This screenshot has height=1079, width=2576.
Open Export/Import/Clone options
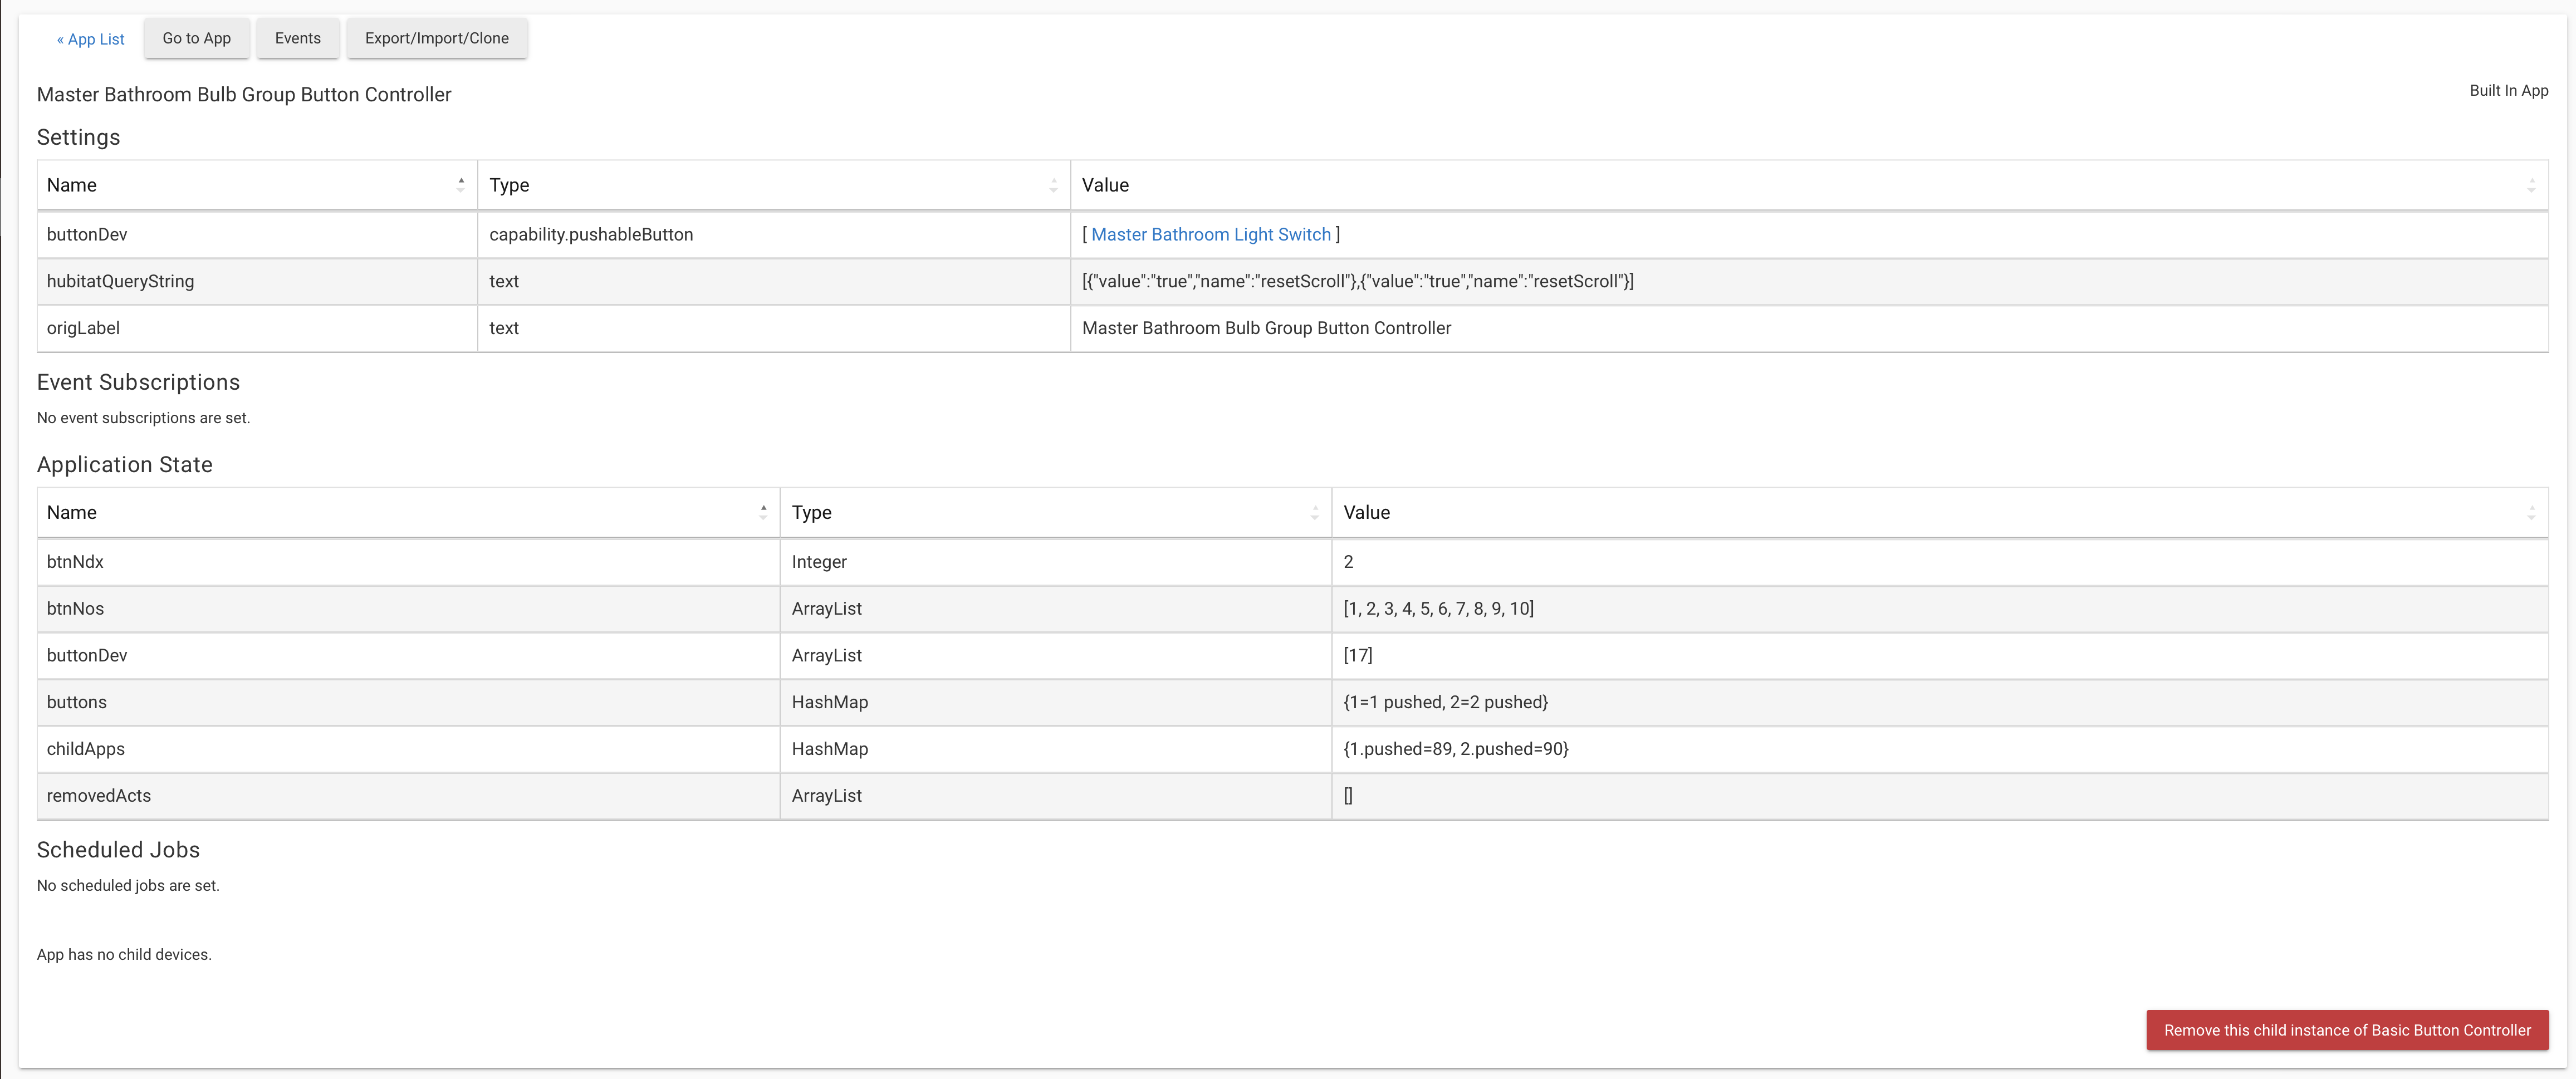[x=437, y=38]
